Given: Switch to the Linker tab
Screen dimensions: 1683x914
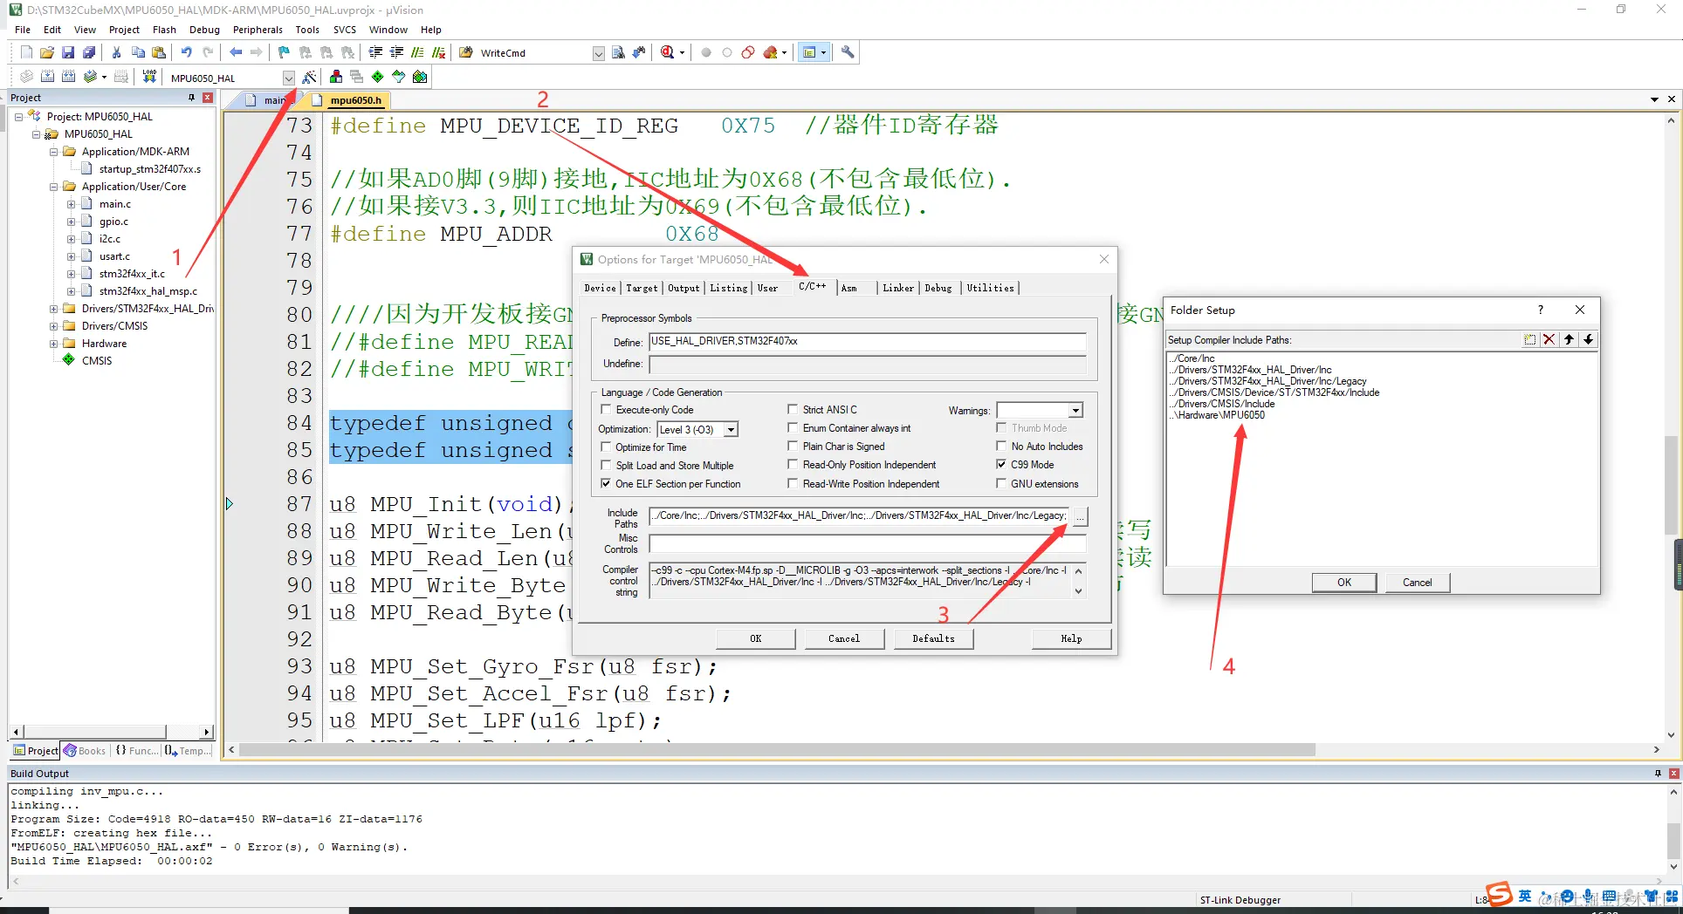Looking at the screenshot, I should 898,288.
